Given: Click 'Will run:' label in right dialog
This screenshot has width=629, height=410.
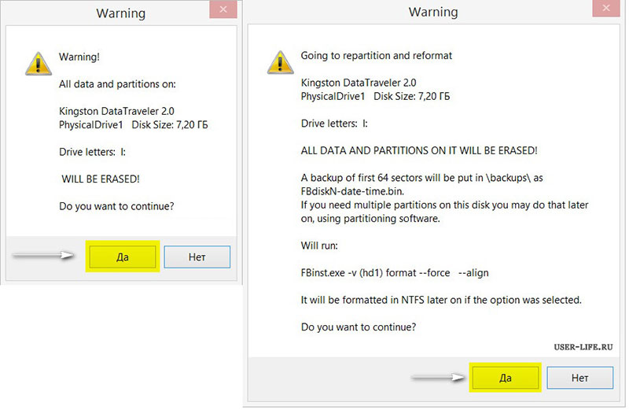Looking at the screenshot, I should click(x=319, y=246).
